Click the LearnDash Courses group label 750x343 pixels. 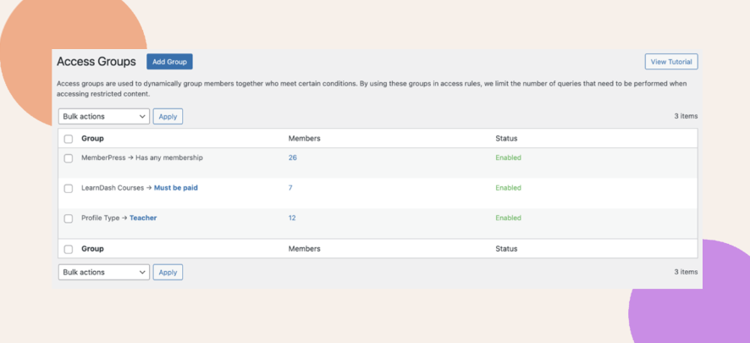(x=113, y=188)
